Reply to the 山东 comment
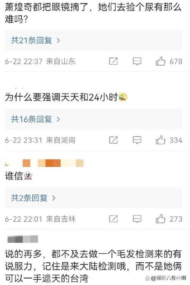The image size is (190, 285). coord(137,62)
